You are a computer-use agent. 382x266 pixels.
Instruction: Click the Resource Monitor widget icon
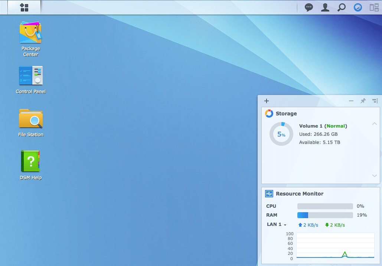pyautogui.click(x=269, y=194)
